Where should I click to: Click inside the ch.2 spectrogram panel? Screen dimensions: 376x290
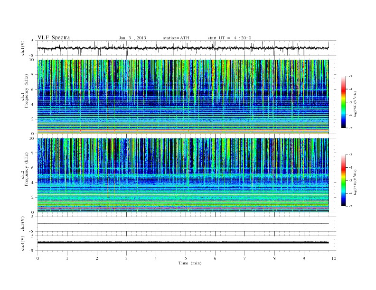tap(183, 175)
